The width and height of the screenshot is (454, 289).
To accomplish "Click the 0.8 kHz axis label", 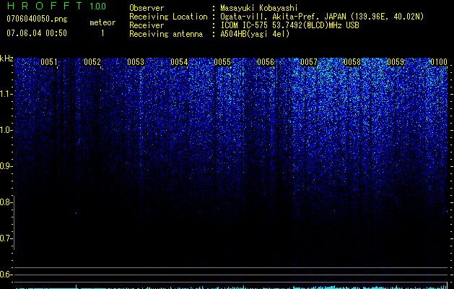I will coord(6,202).
